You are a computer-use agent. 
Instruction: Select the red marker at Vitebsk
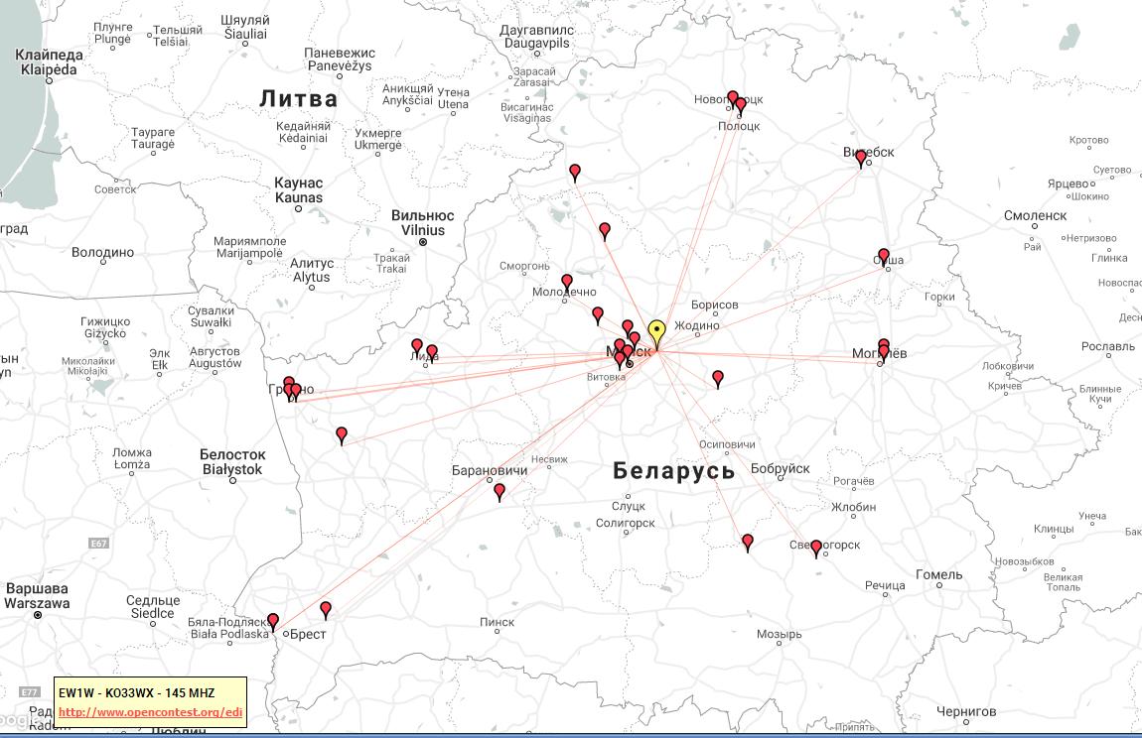point(861,158)
